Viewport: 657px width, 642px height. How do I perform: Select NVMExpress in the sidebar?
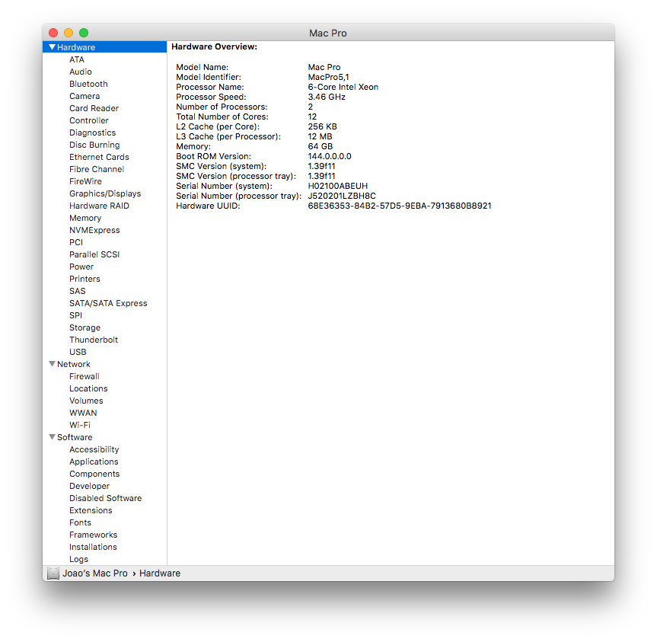(x=94, y=230)
